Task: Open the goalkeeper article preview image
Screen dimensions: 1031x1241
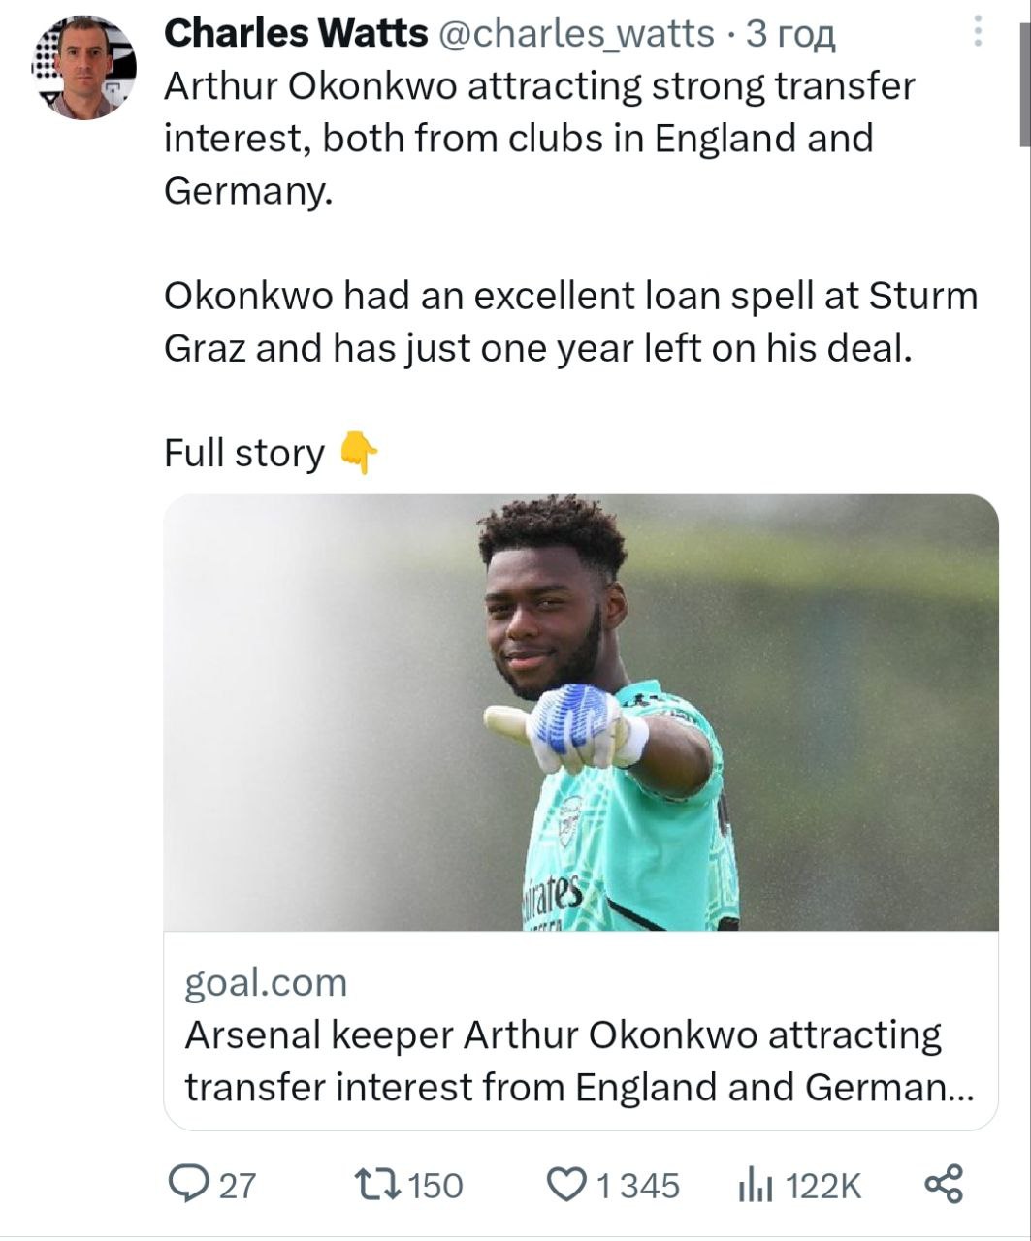Action: click(580, 713)
